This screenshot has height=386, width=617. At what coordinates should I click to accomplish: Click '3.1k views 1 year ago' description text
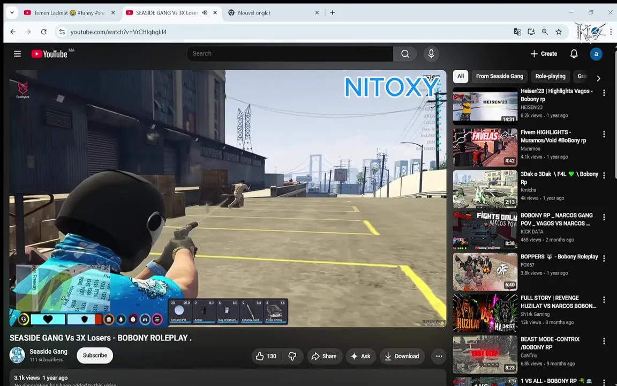(x=41, y=378)
